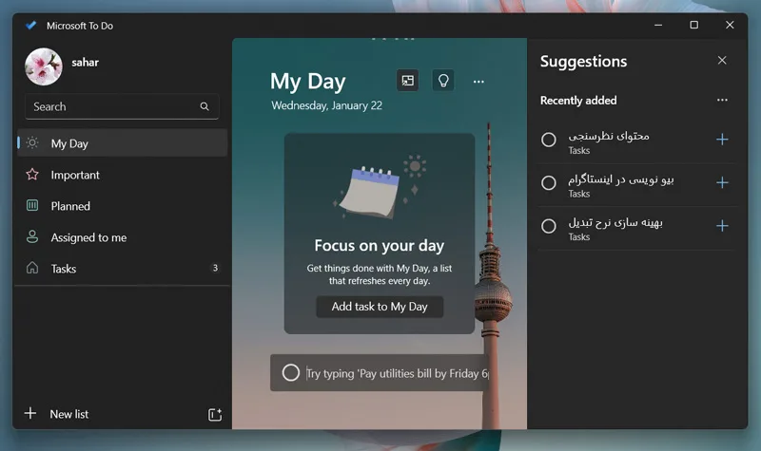Select the Important list in sidebar
The width and height of the screenshot is (761, 451).
coord(123,175)
